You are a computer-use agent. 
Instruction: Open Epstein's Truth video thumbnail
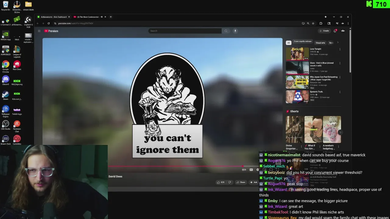click(x=297, y=96)
